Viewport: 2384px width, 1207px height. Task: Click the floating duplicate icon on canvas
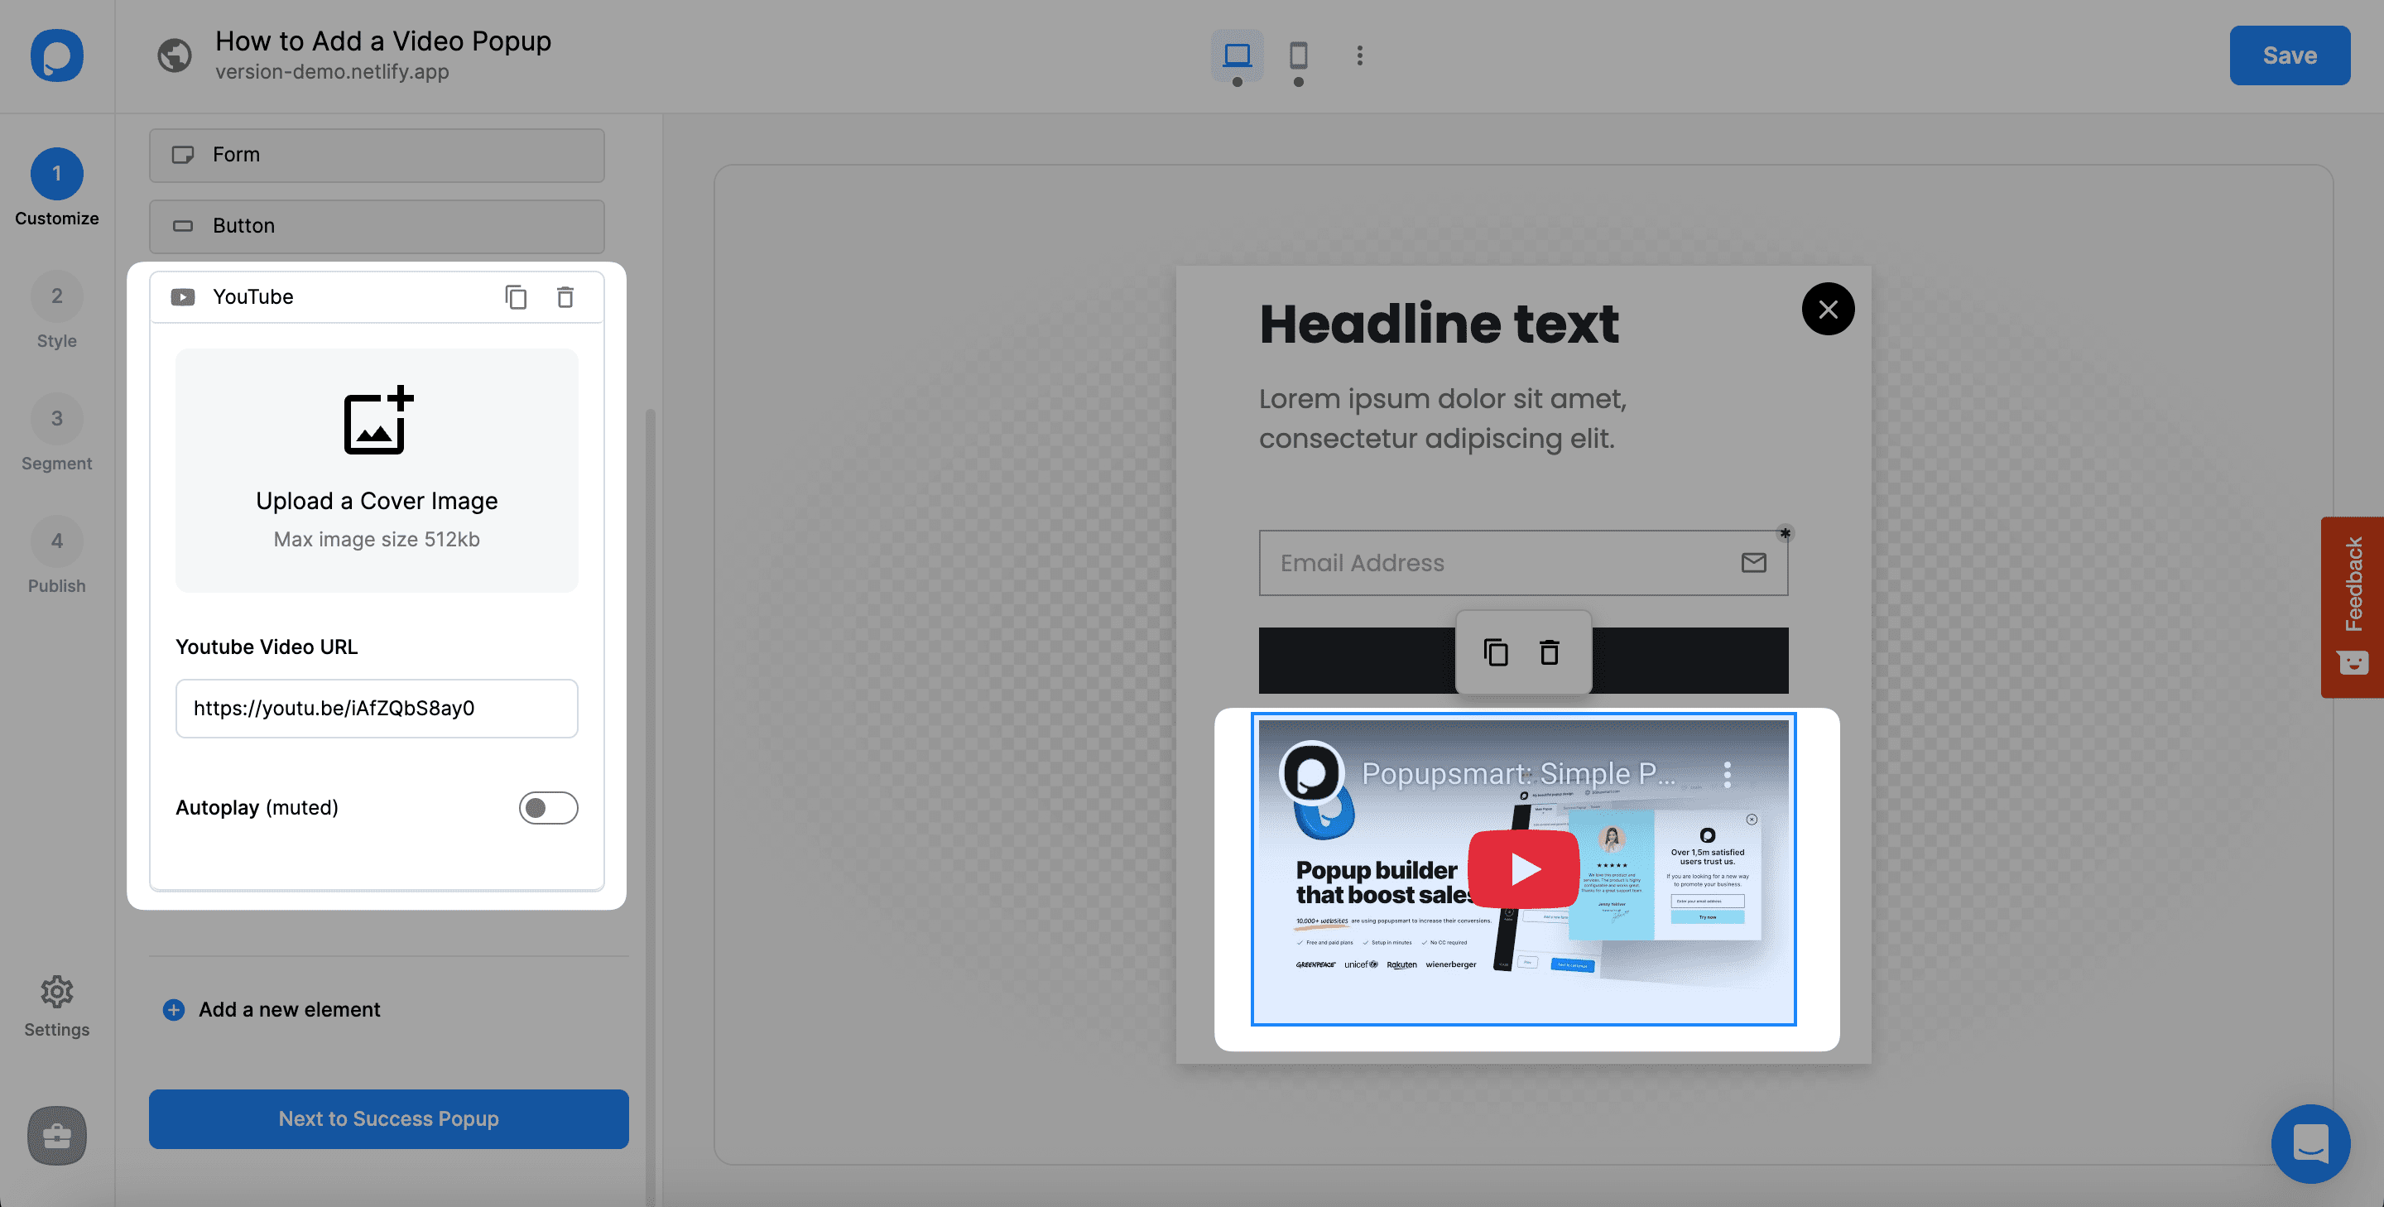point(1496,652)
